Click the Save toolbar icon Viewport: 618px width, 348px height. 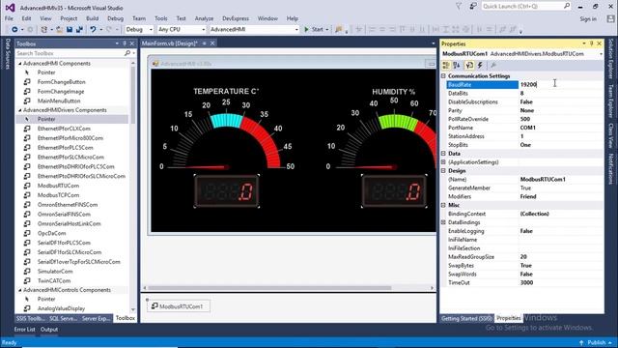(x=70, y=30)
